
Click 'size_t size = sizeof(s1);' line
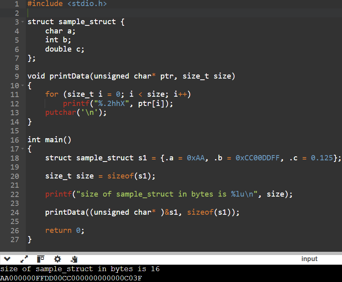click(100, 176)
